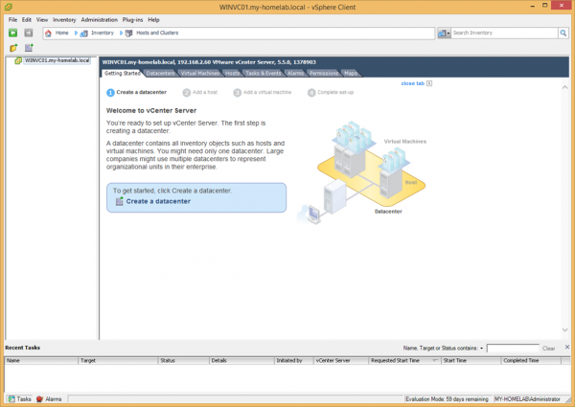Viewport: 575px width, 407px height.
Task: Click MY-HOMELAB\Administrator in the status bar
Action: (x=527, y=399)
